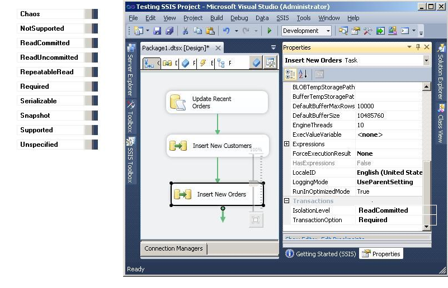Click the Copy toolbar icon
The height and width of the screenshot is (288, 448).
(198, 31)
